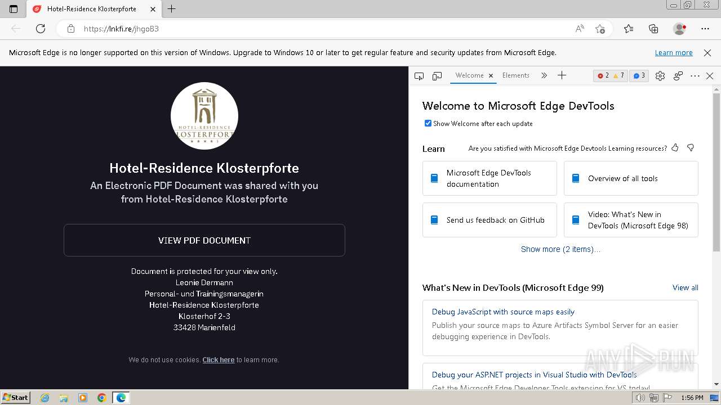Viewport: 721px width, 405px height.
Task: Click the browser Refresh icon
Action: (x=41, y=29)
